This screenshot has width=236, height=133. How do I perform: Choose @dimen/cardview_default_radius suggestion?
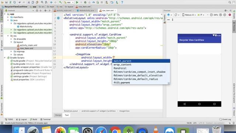pos(141,79)
